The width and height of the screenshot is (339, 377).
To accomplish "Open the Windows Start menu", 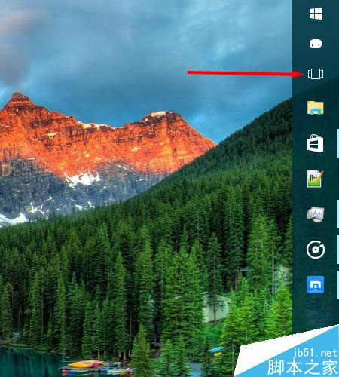I will click(316, 14).
